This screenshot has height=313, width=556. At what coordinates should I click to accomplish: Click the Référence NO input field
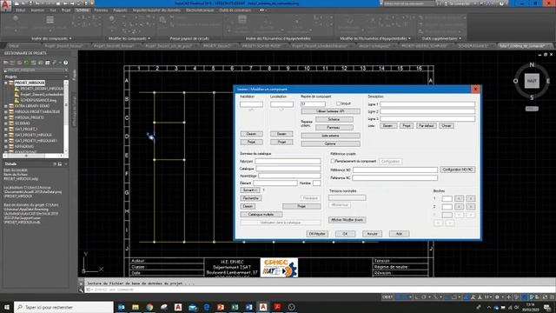pos(395,170)
